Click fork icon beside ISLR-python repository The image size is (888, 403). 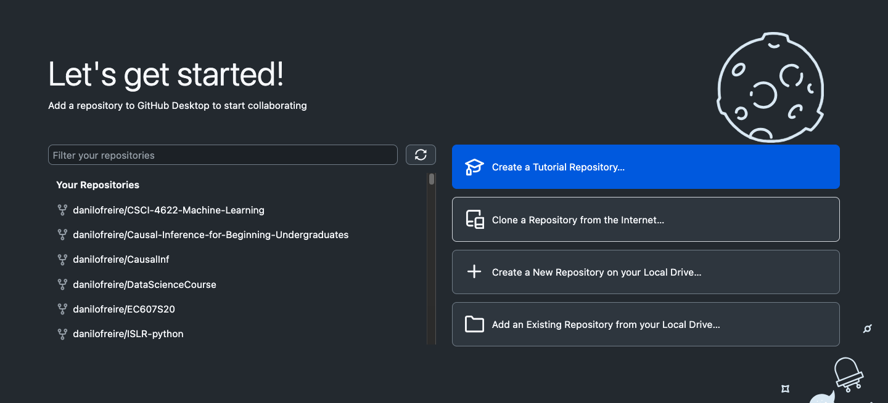[x=62, y=334]
